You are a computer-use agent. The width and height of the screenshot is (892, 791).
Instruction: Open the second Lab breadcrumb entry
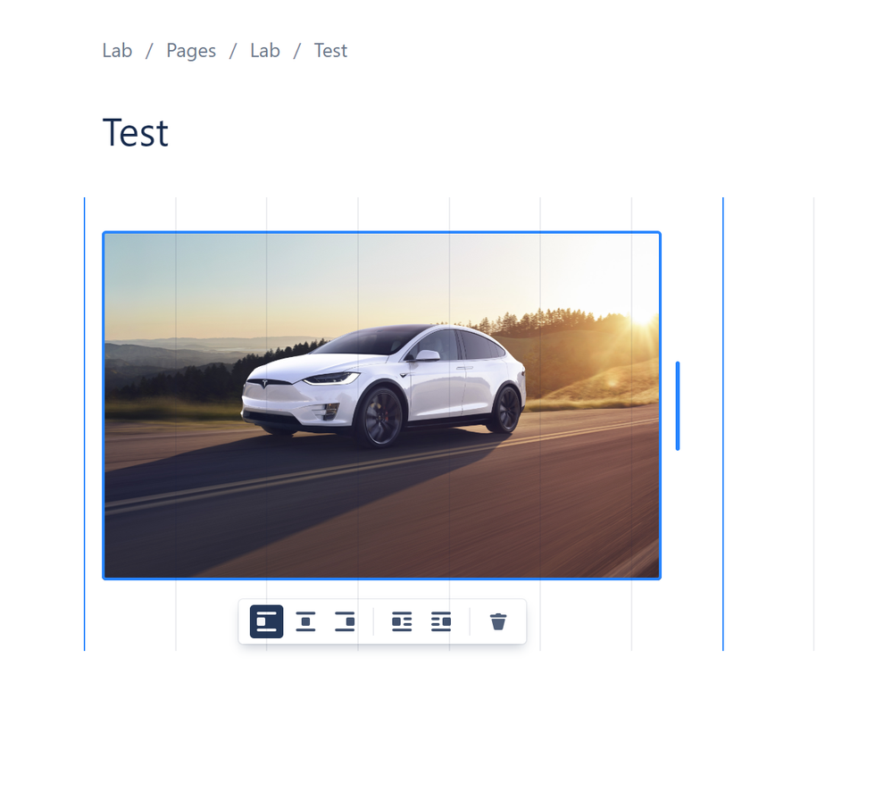click(264, 51)
